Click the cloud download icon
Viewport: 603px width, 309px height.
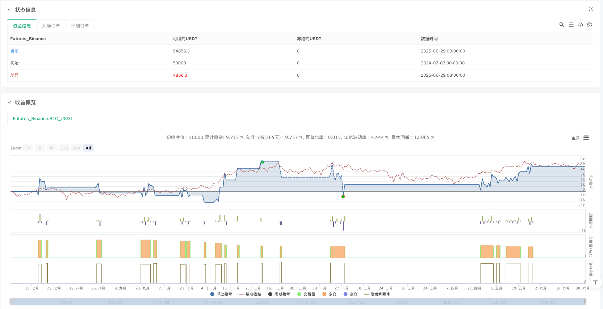click(580, 25)
